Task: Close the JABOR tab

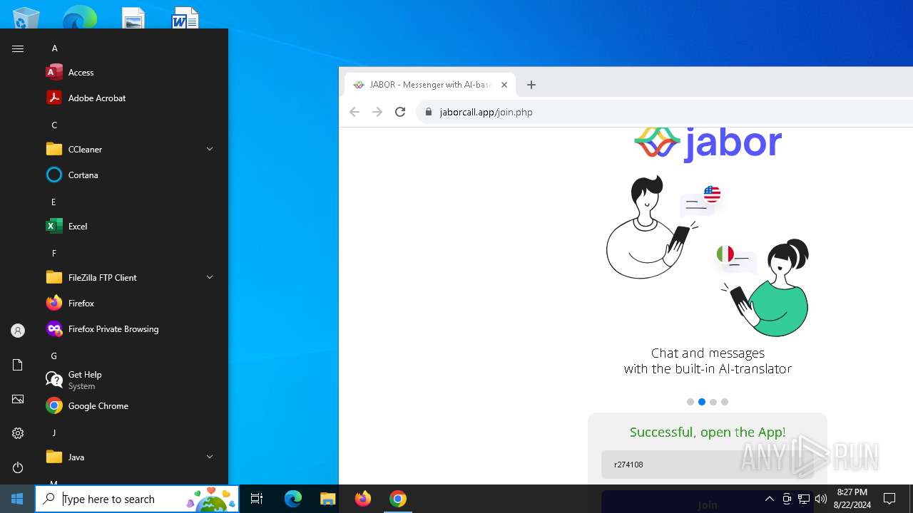Action: pos(504,85)
